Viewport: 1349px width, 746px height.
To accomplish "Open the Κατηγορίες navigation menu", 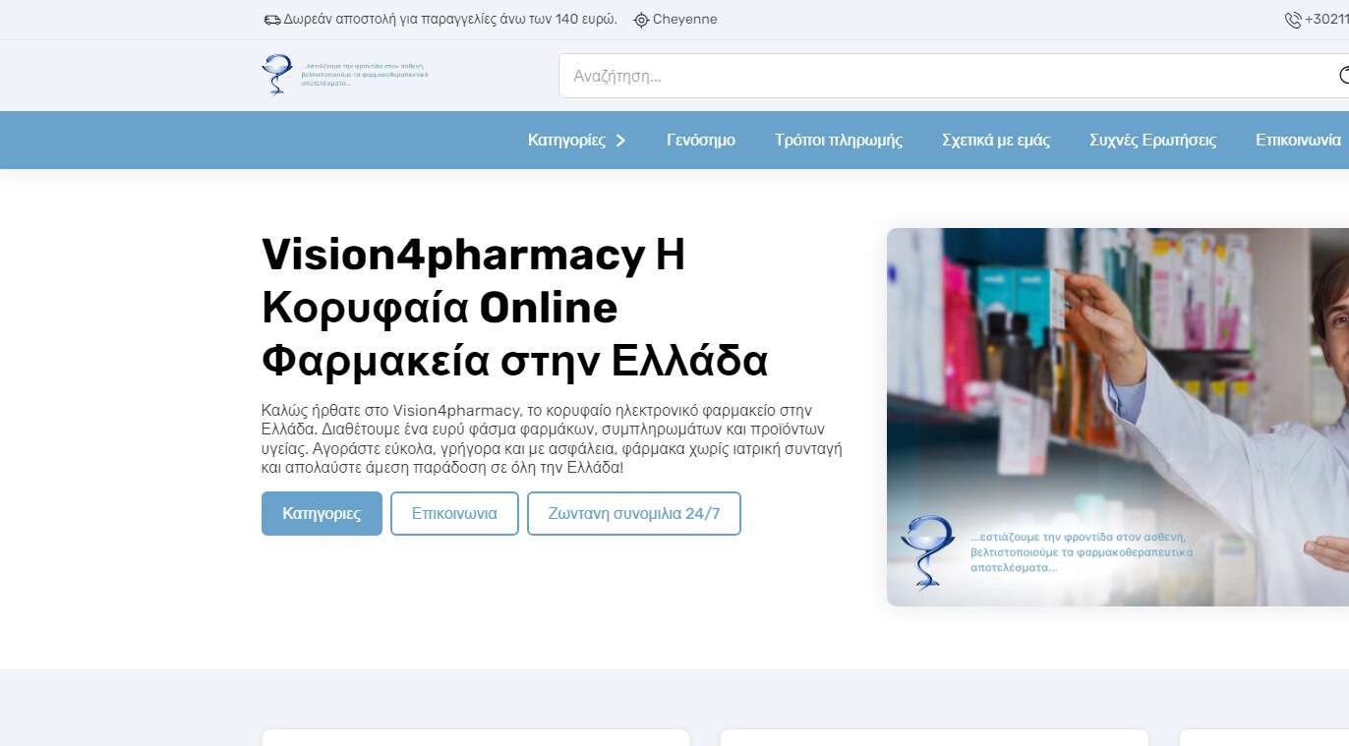I will pyautogui.click(x=567, y=141).
